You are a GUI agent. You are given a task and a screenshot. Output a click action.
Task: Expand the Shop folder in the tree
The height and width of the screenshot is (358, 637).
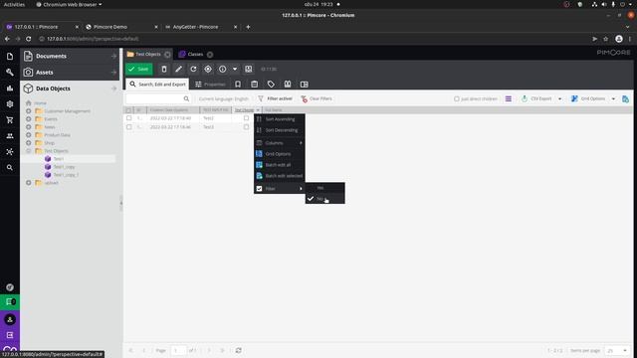point(29,143)
